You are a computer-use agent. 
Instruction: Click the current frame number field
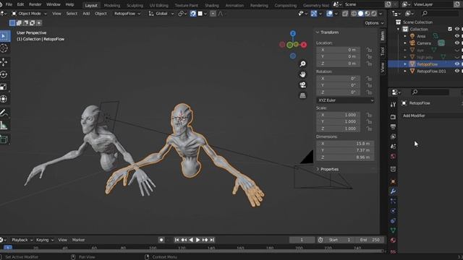click(302, 240)
